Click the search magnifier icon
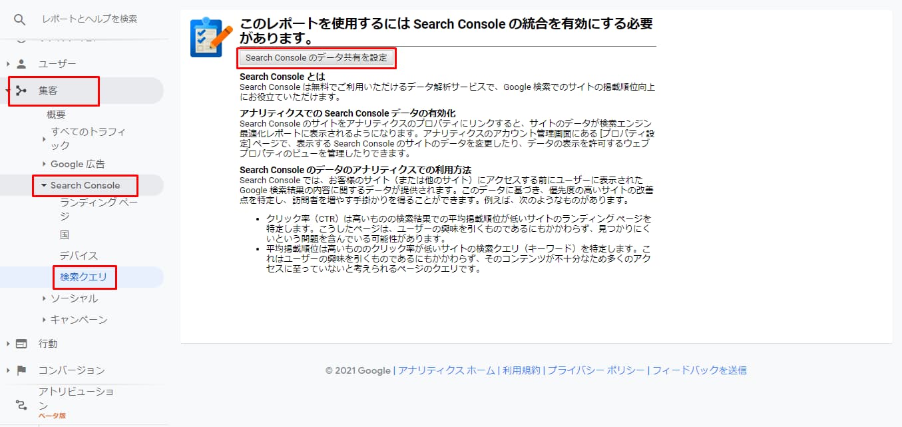Screen dimensions: 902x427 coord(20,19)
